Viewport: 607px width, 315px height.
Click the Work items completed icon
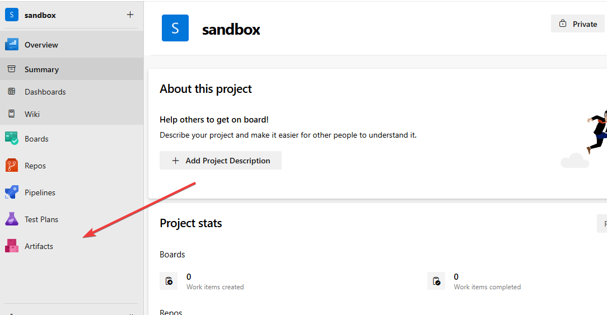pyautogui.click(x=436, y=281)
